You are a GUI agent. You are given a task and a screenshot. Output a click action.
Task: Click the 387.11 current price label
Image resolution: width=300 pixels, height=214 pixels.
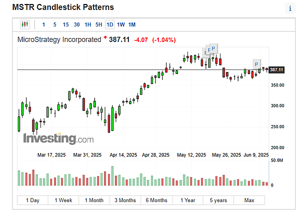pos(276,69)
